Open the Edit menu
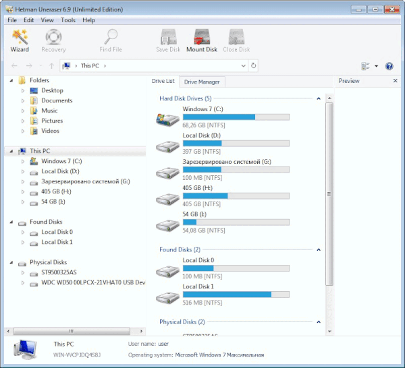Viewport: 405px width, 368px height. (28, 20)
